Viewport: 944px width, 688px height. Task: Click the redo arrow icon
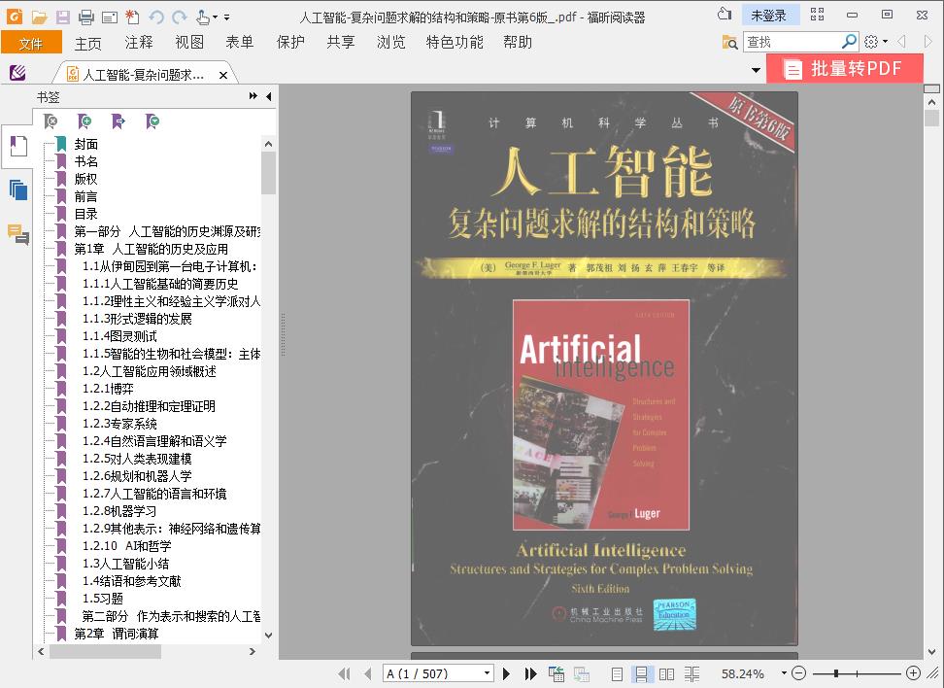[x=179, y=17]
